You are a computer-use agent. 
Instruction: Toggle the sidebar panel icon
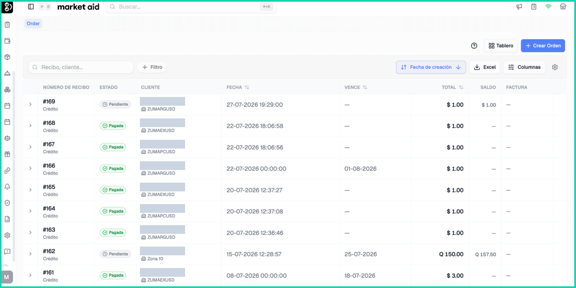[x=31, y=7]
